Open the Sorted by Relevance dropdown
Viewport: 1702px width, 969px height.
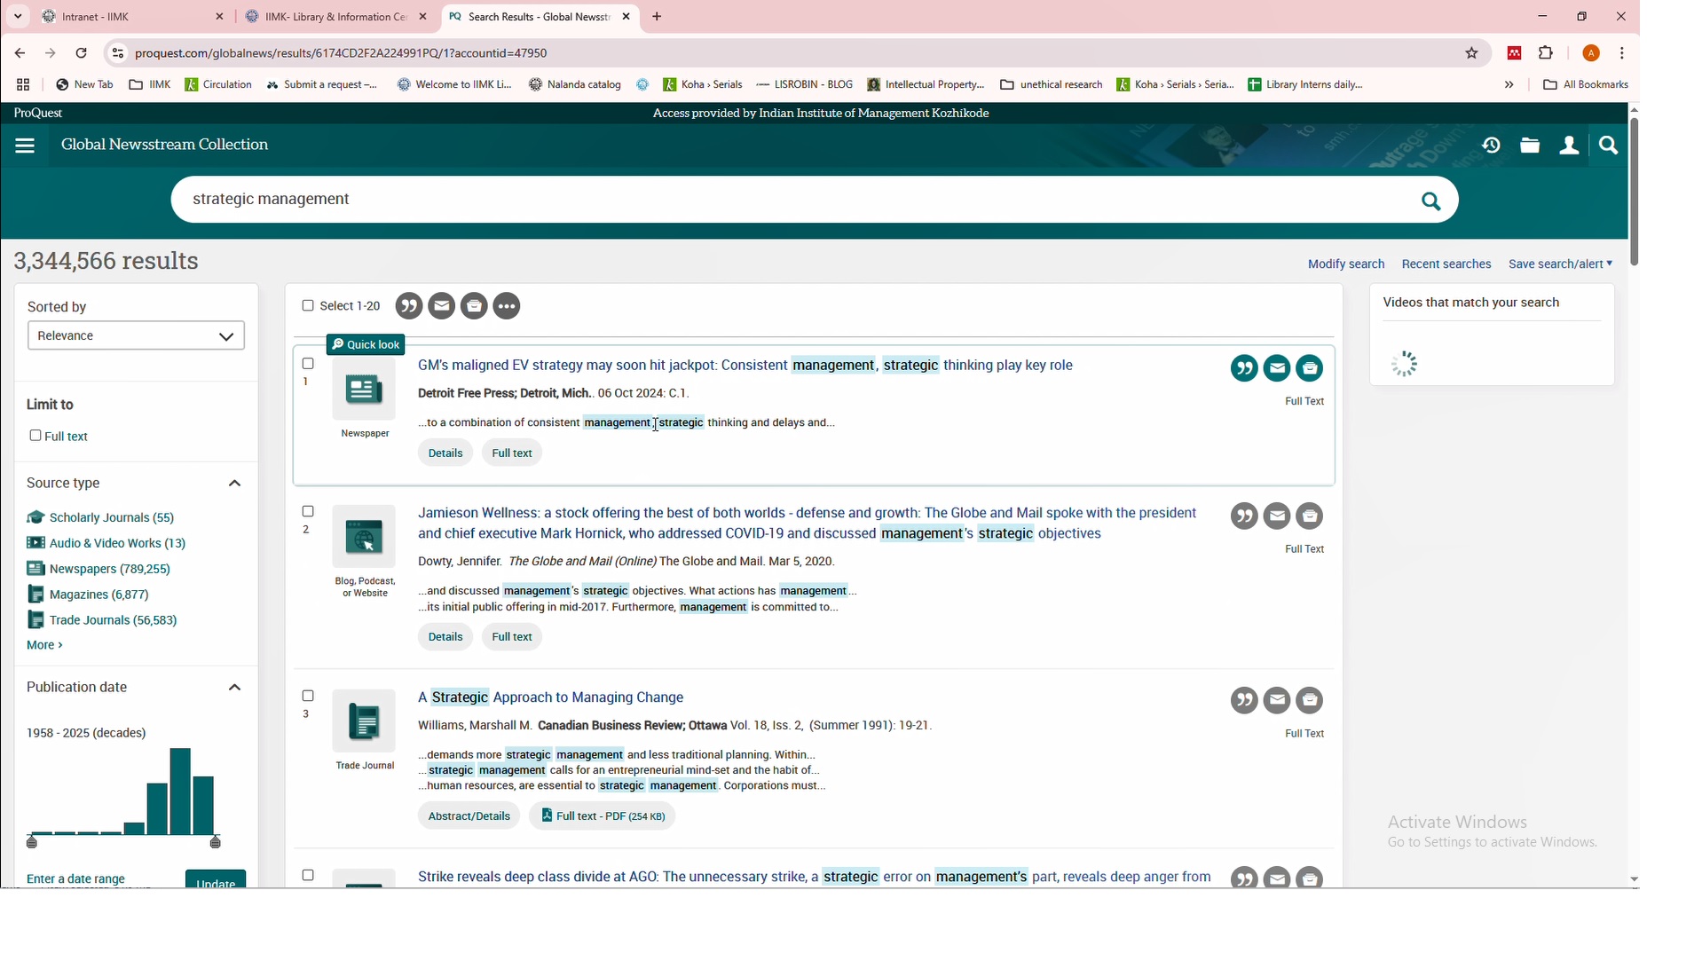tap(136, 336)
